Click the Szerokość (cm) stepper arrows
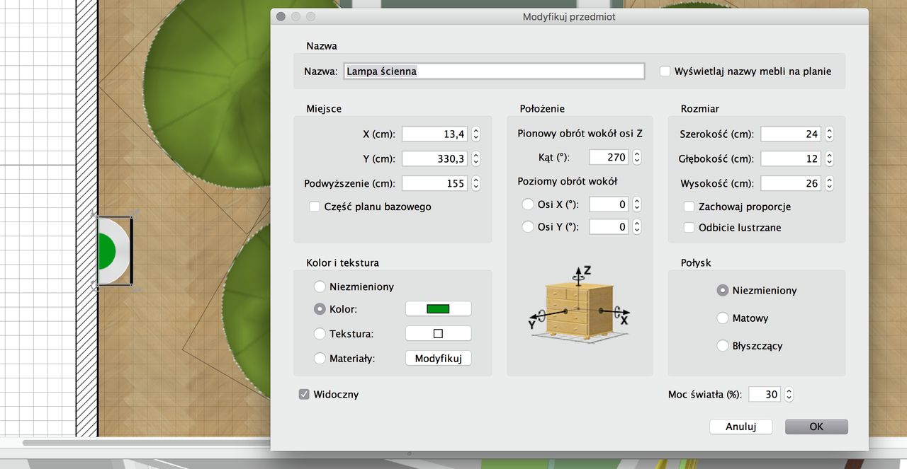907x469 pixels. point(829,134)
